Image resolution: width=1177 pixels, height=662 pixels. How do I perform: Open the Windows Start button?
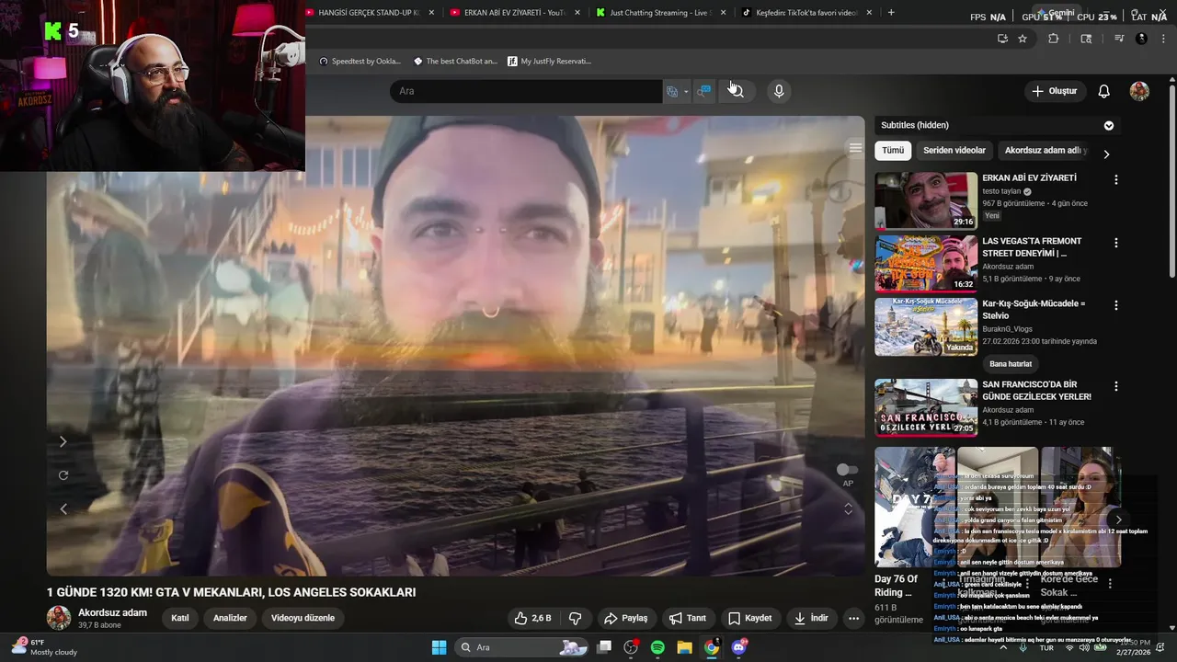[440, 647]
